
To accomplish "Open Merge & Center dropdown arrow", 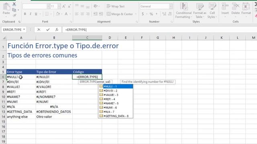I will [x=136, y=14].
